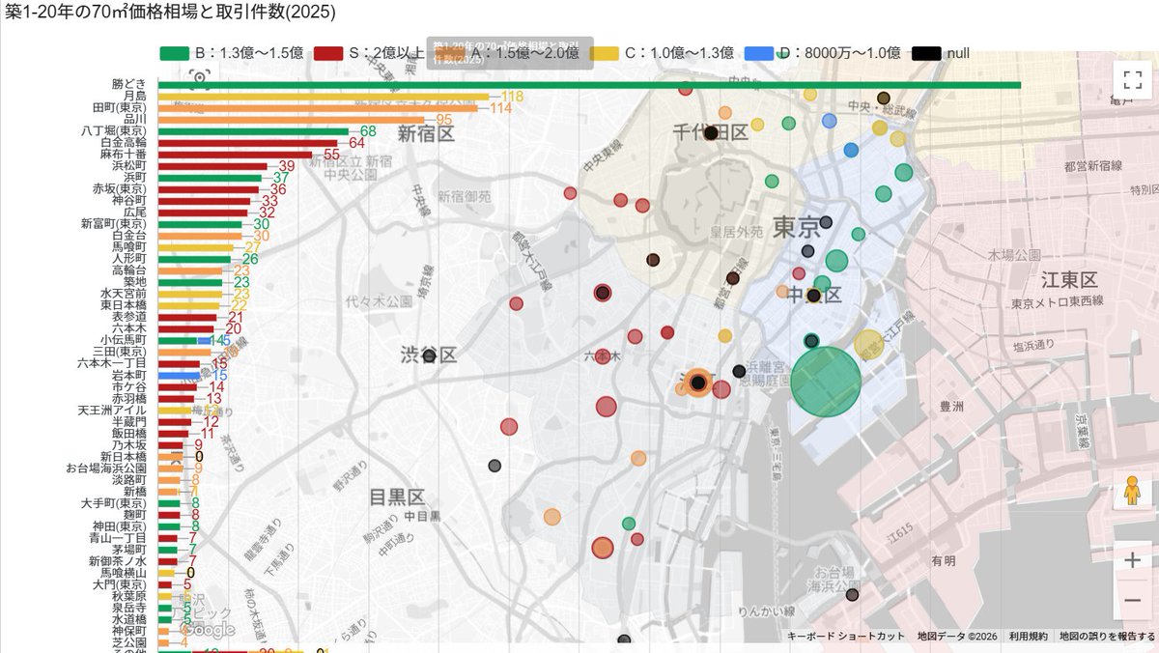Toggle fullscreen map view button
The width and height of the screenshot is (1159, 653).
tap(1133, 80)
